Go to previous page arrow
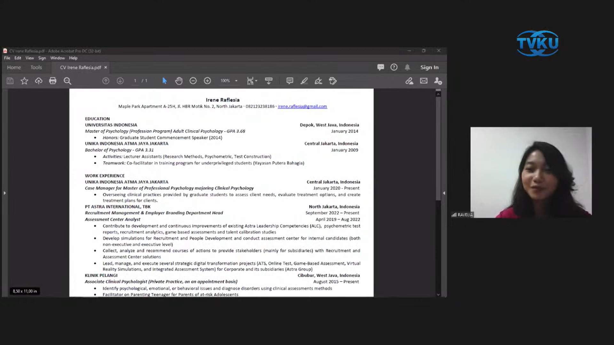Viewport: 614px width, 345px height. pos(106,81)
